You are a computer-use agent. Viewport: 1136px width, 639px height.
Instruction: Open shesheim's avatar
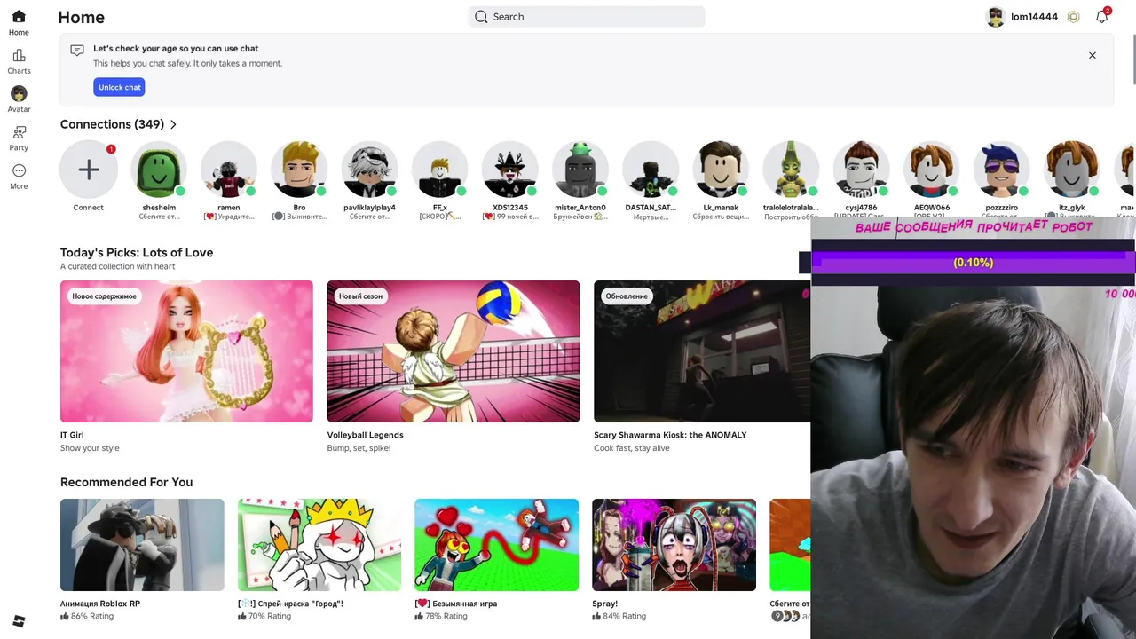[x=159, y=169]
